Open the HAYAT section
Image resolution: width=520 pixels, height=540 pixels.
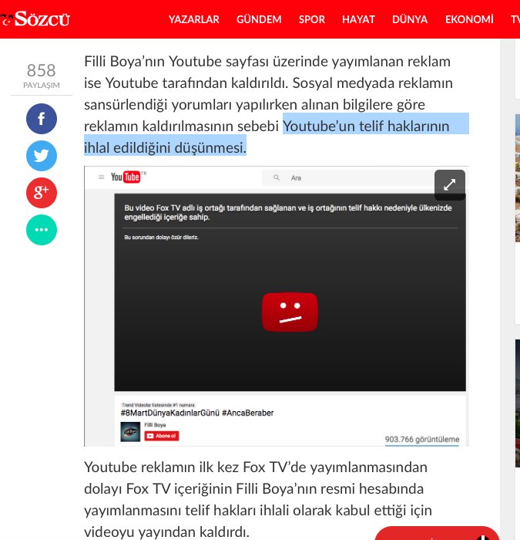pos(358,19)
